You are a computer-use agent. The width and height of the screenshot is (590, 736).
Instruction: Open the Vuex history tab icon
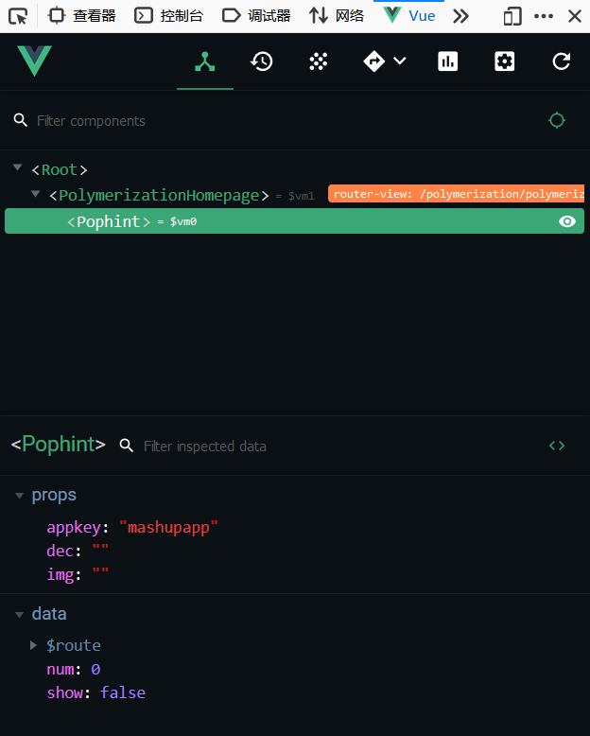[262, 61]
